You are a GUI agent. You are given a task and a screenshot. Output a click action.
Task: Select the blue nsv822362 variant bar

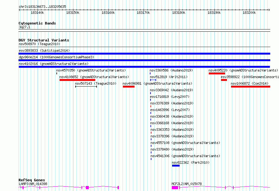(176, 166)
